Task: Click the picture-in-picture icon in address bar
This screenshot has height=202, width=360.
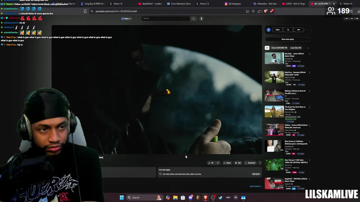Action: pyautogui.click(x=247, y=11)
